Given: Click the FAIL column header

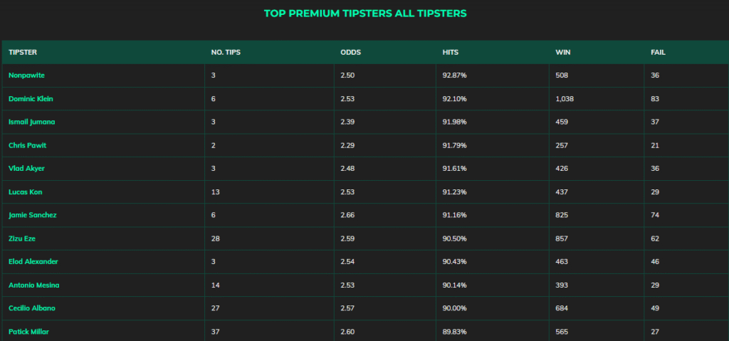Looking at the screenshot, I should pos(658,52).
